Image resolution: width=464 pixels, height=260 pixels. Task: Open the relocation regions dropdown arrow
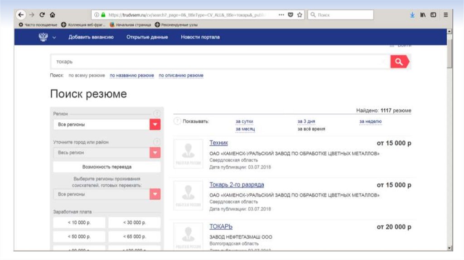155,194
